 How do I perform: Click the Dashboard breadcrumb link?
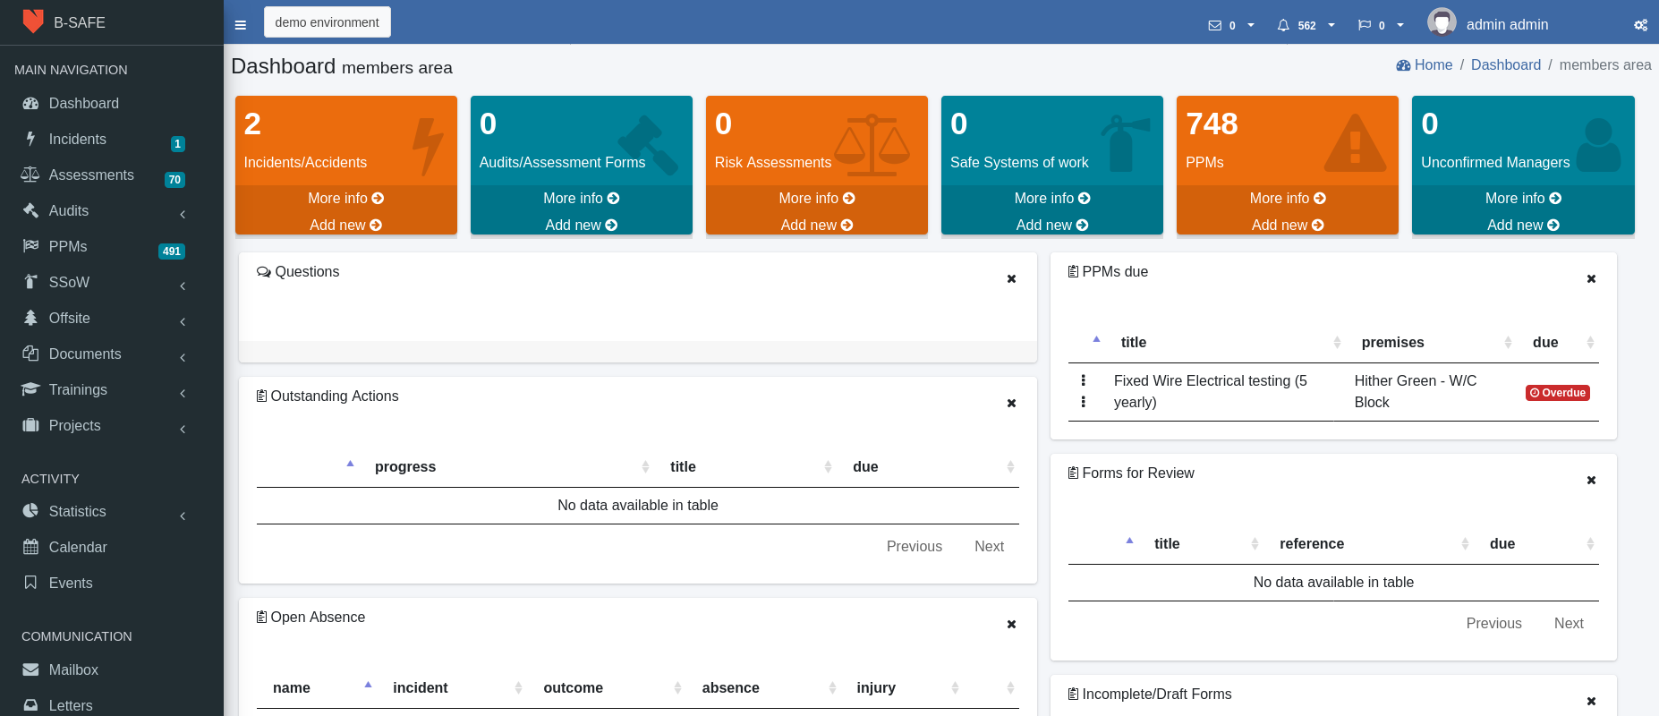tap(1506, 64)
